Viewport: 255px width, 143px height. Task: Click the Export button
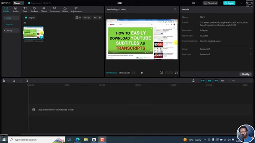point(229,3)
